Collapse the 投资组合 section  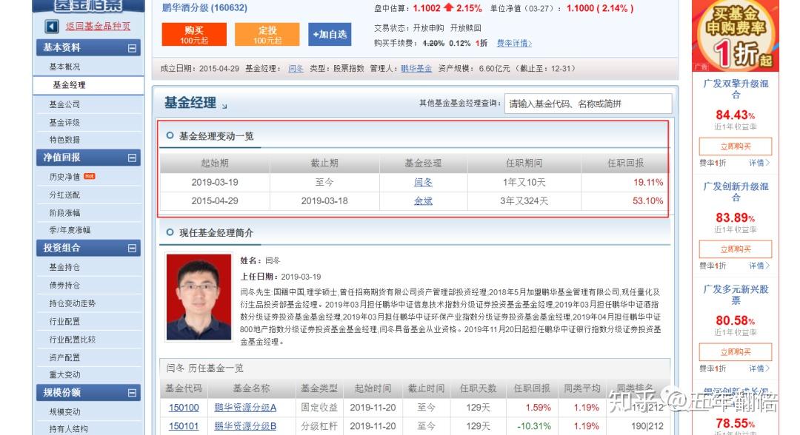(132, 248)
